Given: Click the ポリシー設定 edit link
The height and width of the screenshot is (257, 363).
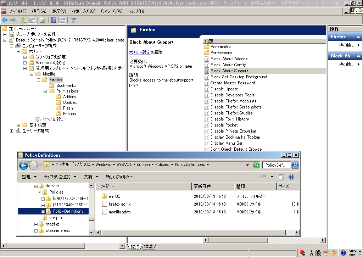Looking at the screenshot, I should [140, 52].
